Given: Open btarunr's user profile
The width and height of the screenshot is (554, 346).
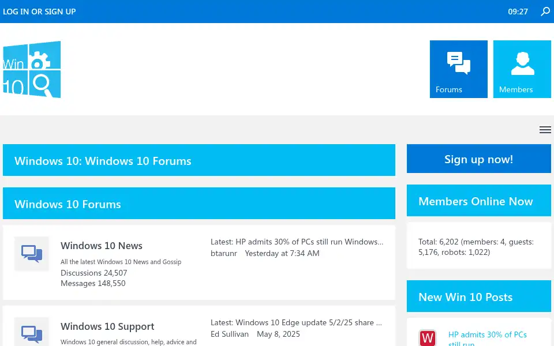Looking at the screenshot, I should pos(224,254).
